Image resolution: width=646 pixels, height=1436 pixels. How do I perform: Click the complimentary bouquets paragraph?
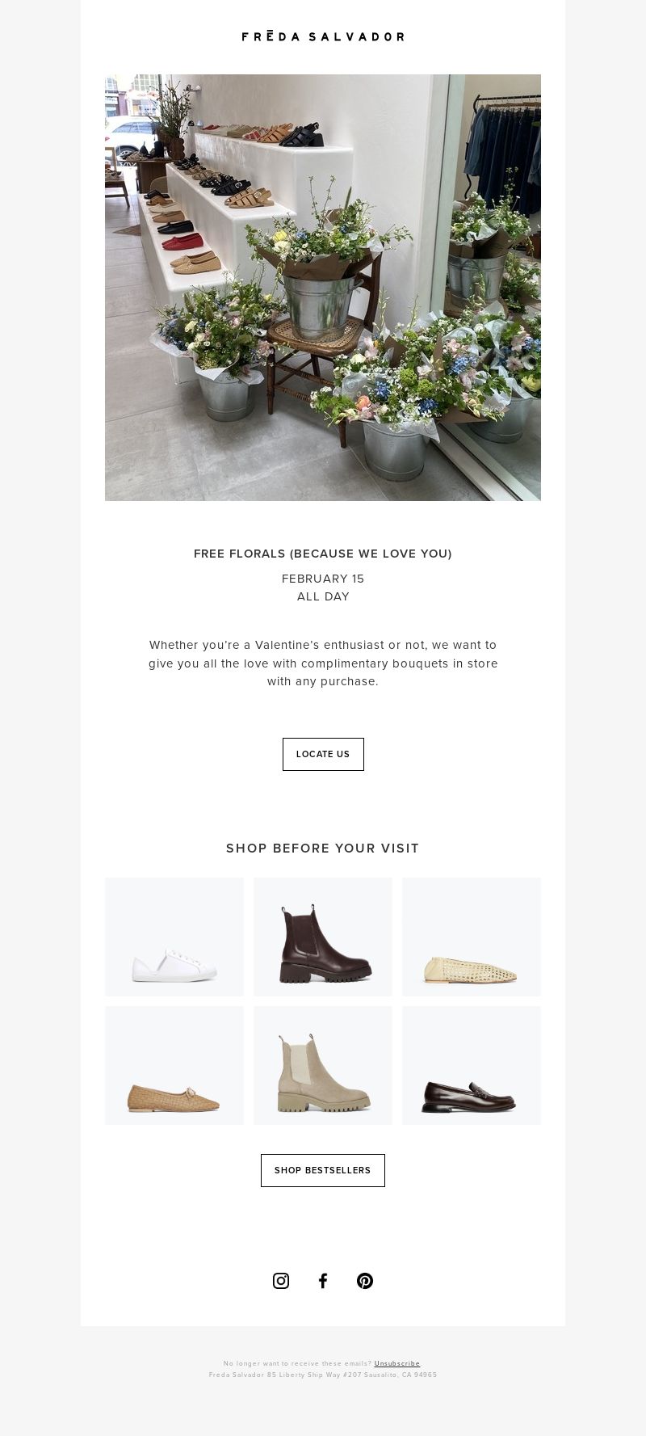(x=323, y=663)
